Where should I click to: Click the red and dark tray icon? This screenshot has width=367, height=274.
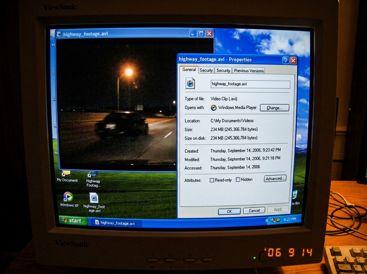[x=273, y=220]
